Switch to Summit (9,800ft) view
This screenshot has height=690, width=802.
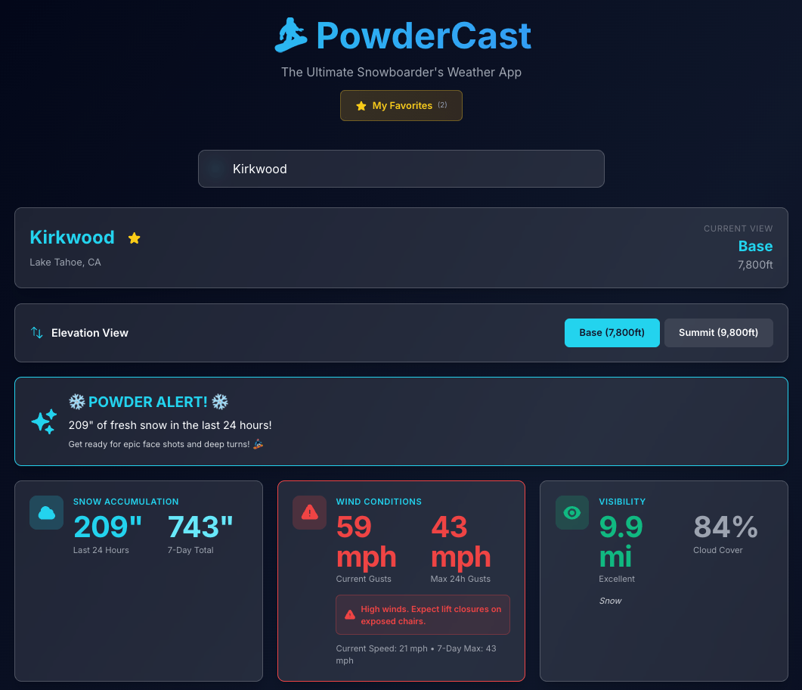pos(718,333)
